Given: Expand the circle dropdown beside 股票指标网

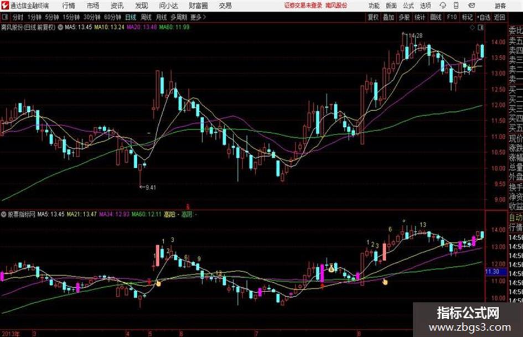Looking at the screenshot, I should tap(4, 214).
